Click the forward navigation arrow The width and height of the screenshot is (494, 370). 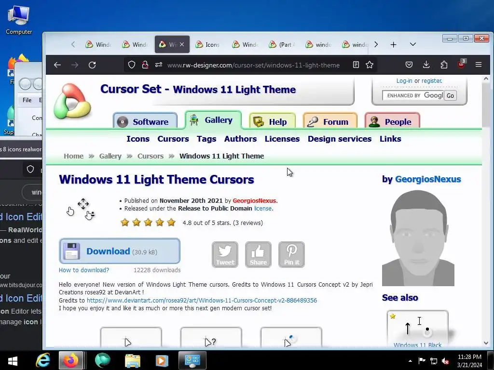click(75, 65)
